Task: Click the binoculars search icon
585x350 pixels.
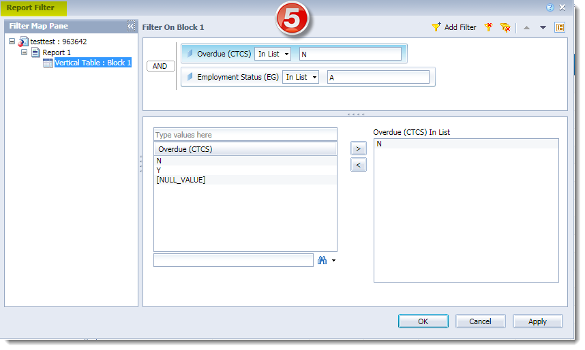Action: 322,260
